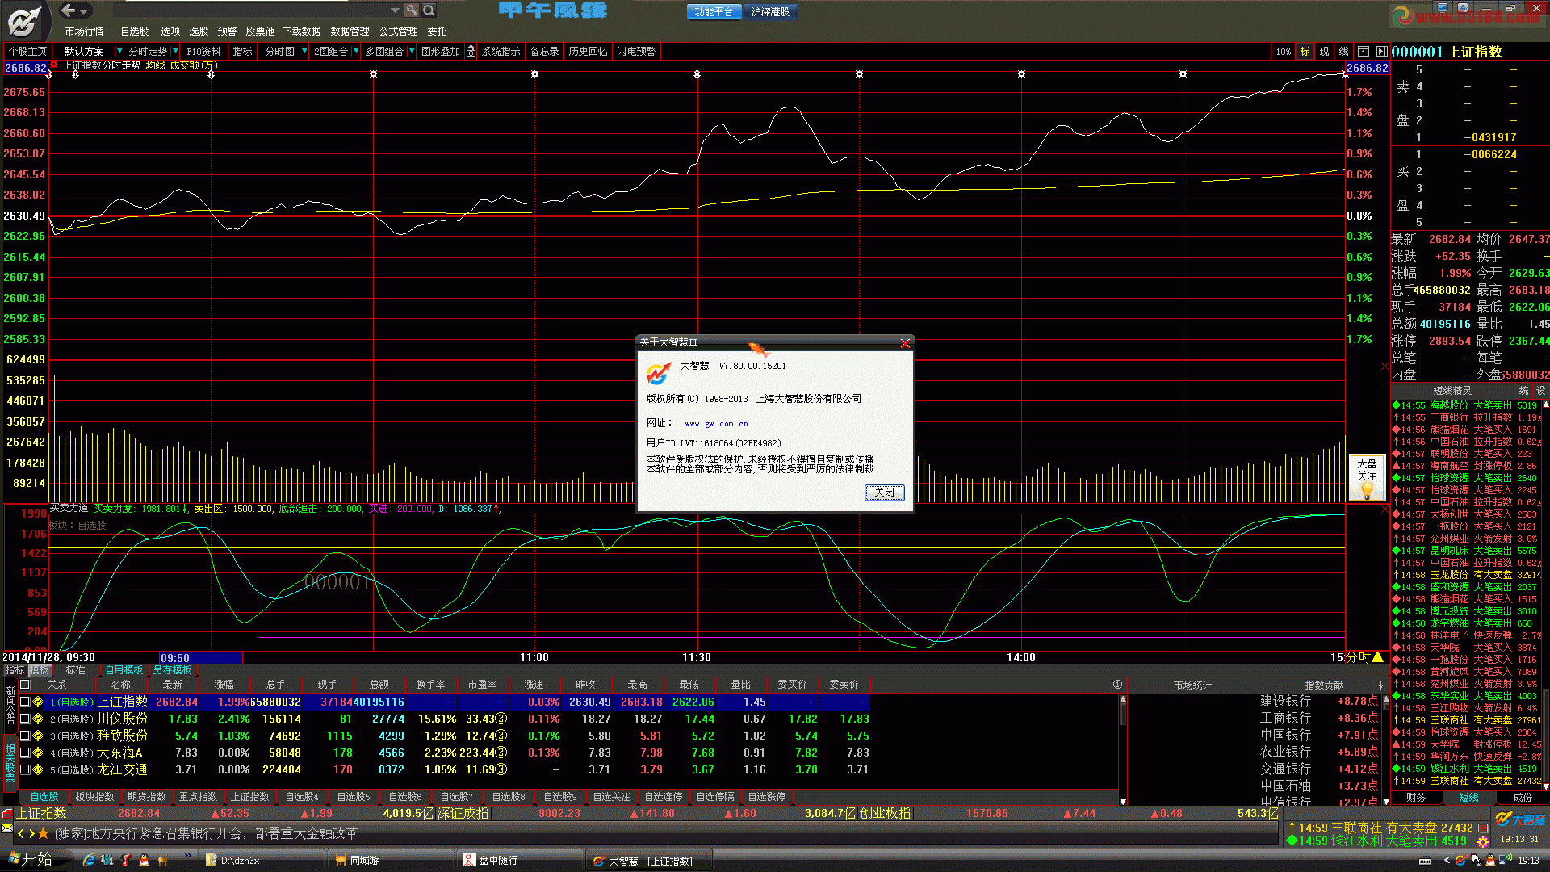Click the yellow diamond icon in 龙江交通 row
This screenshot has height=872, width=1550.
(x=38, y=769)
